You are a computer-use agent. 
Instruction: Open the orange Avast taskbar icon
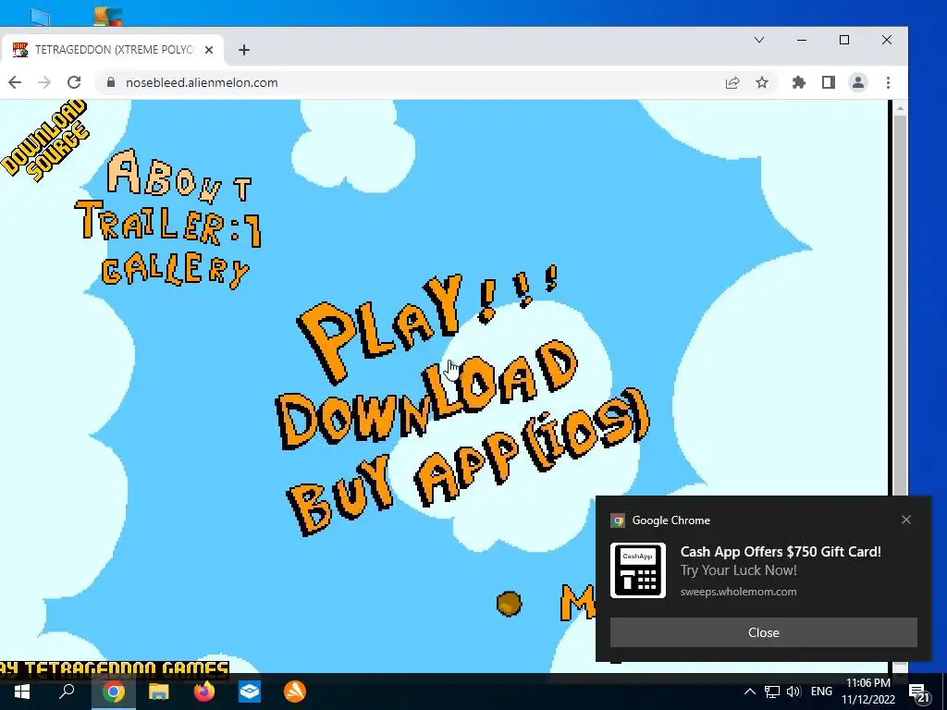295,692
